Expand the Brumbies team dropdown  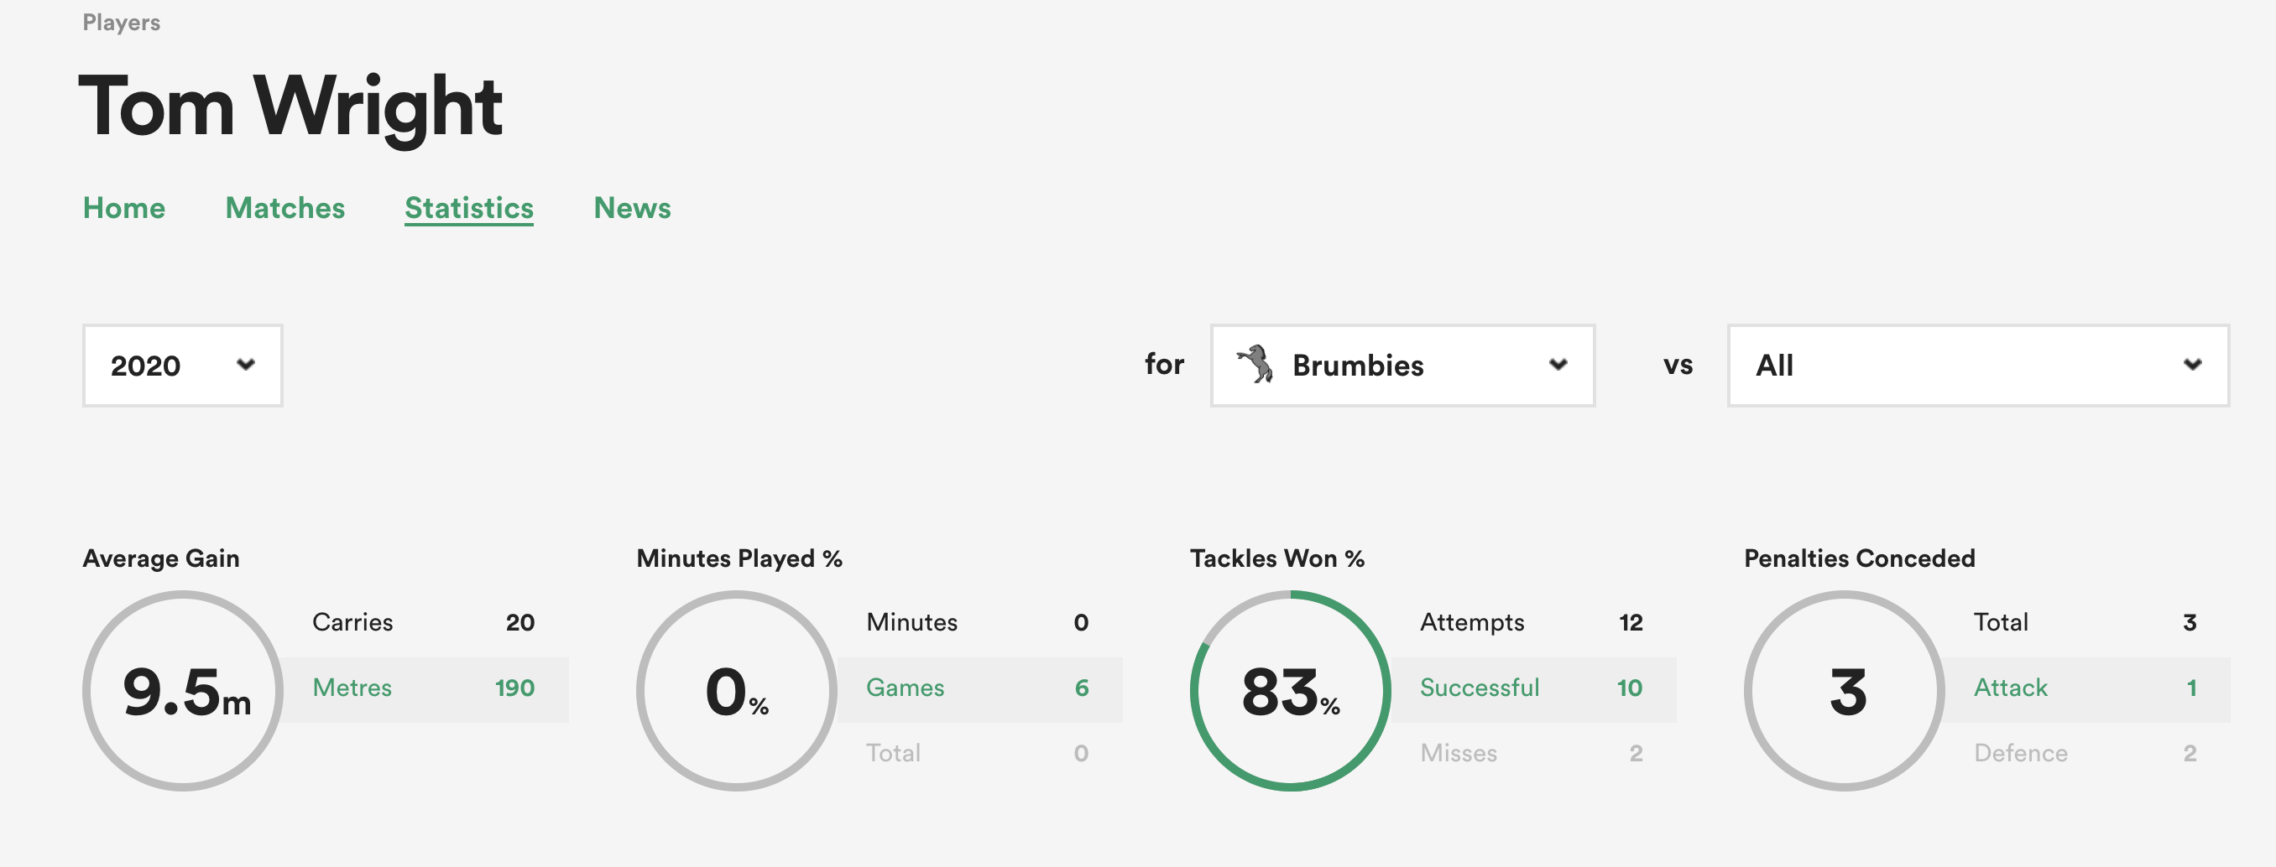tap(1402, 366)
